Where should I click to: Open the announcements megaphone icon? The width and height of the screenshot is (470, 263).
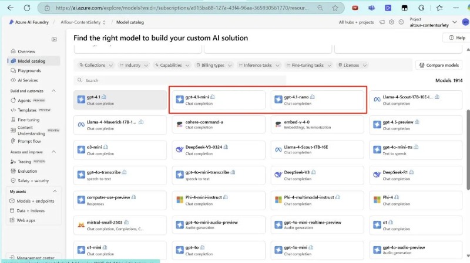[x=382, y=22]
